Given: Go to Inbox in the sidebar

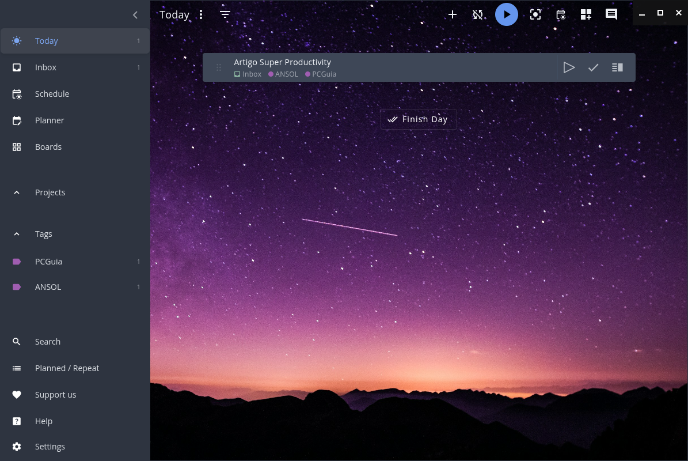Looking at the screenshot, I should (45, 67).
